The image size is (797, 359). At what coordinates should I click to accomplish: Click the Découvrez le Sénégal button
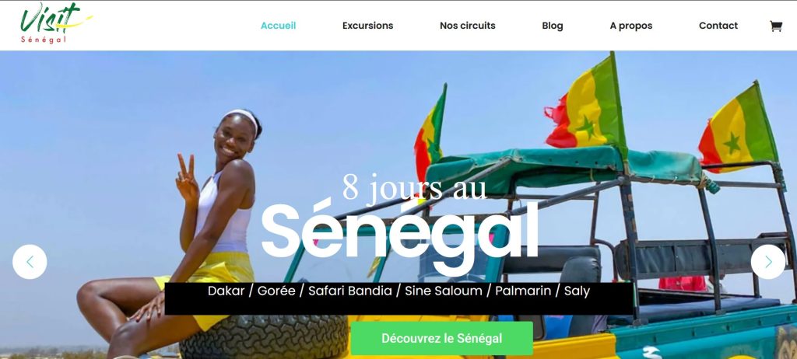click(442, 338)
